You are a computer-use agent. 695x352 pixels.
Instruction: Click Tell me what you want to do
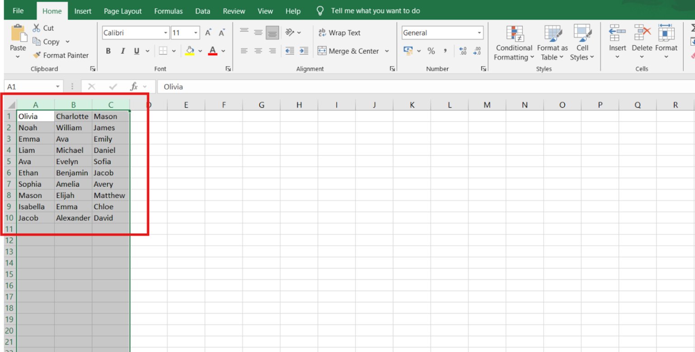coord(376,10)
